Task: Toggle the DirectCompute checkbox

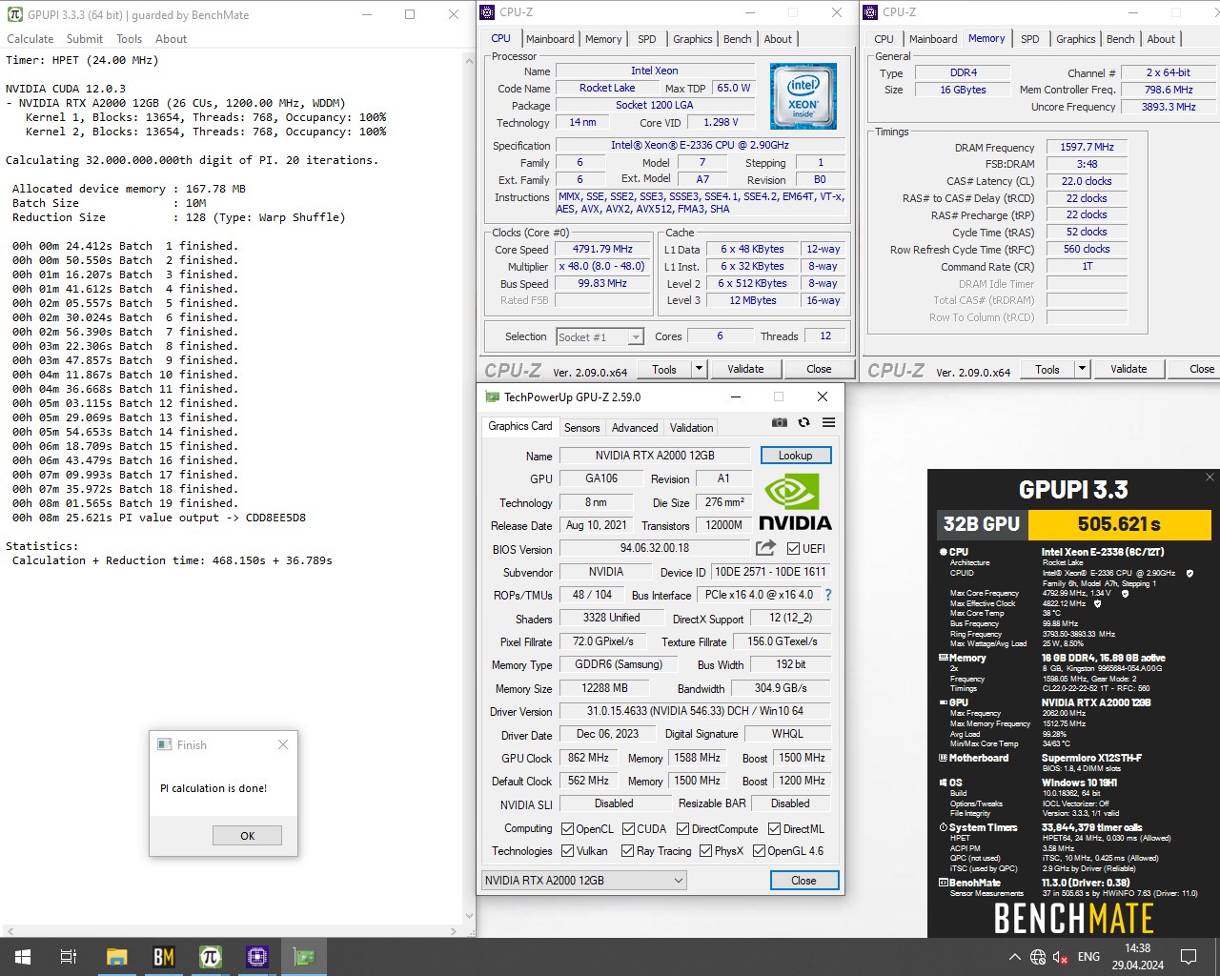Action: click(682, 829)
